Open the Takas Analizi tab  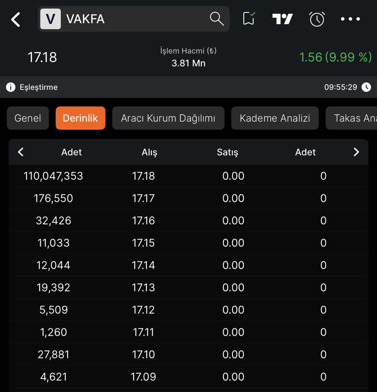pos(352,118)
